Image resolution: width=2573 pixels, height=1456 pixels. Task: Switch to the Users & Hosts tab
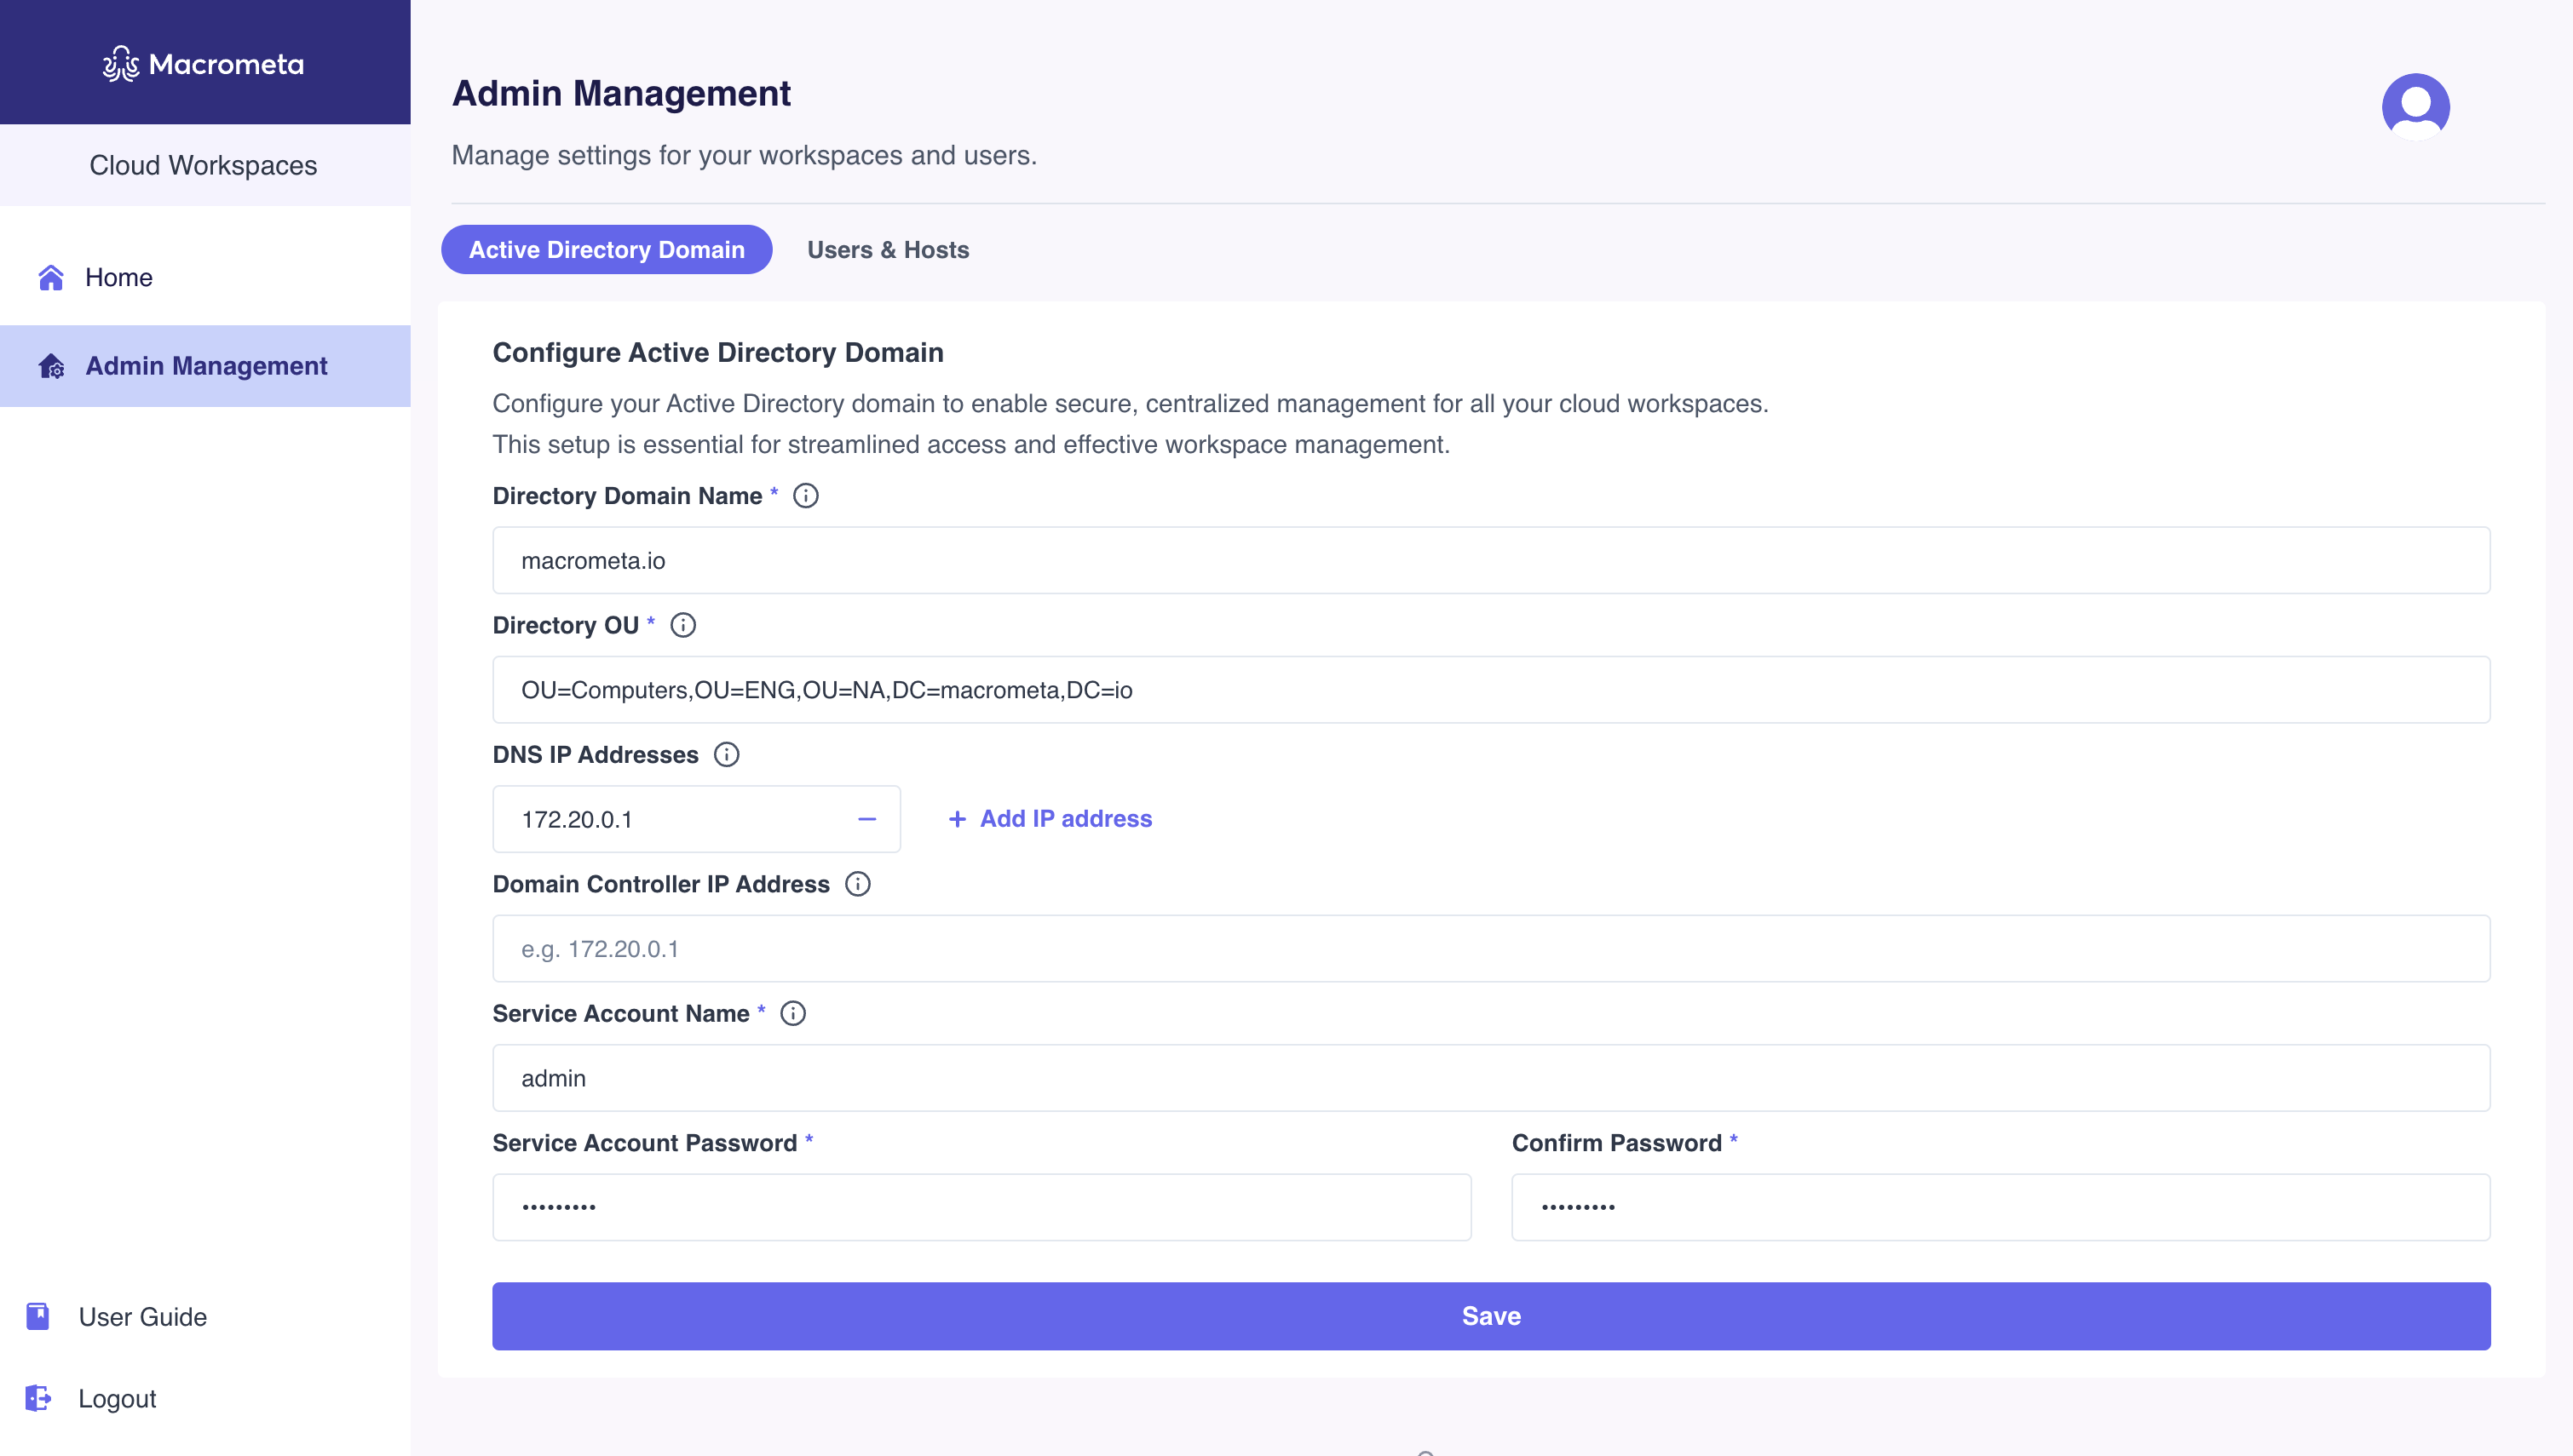coord(887,249)
